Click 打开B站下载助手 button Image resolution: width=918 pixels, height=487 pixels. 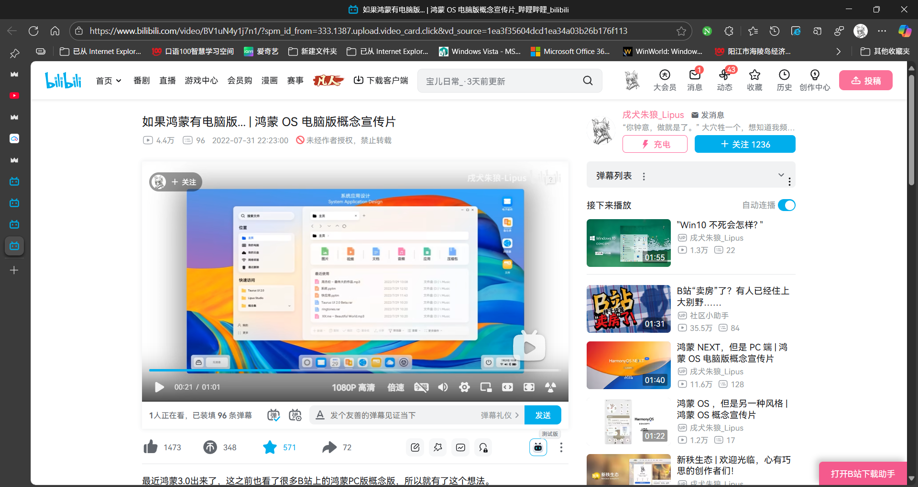[x=863, y=474]
